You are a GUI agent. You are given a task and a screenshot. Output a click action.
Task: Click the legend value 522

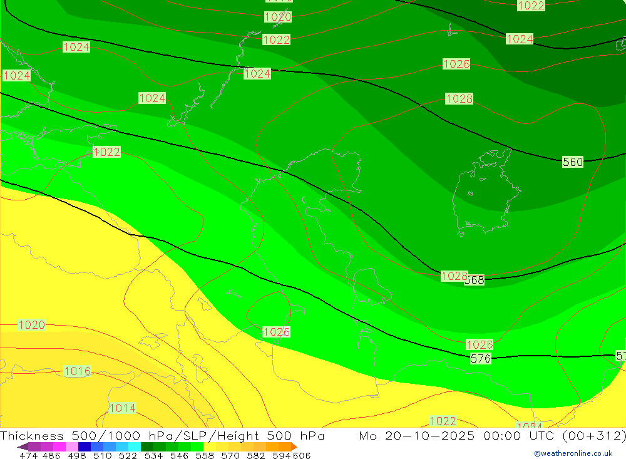[128, 455]
